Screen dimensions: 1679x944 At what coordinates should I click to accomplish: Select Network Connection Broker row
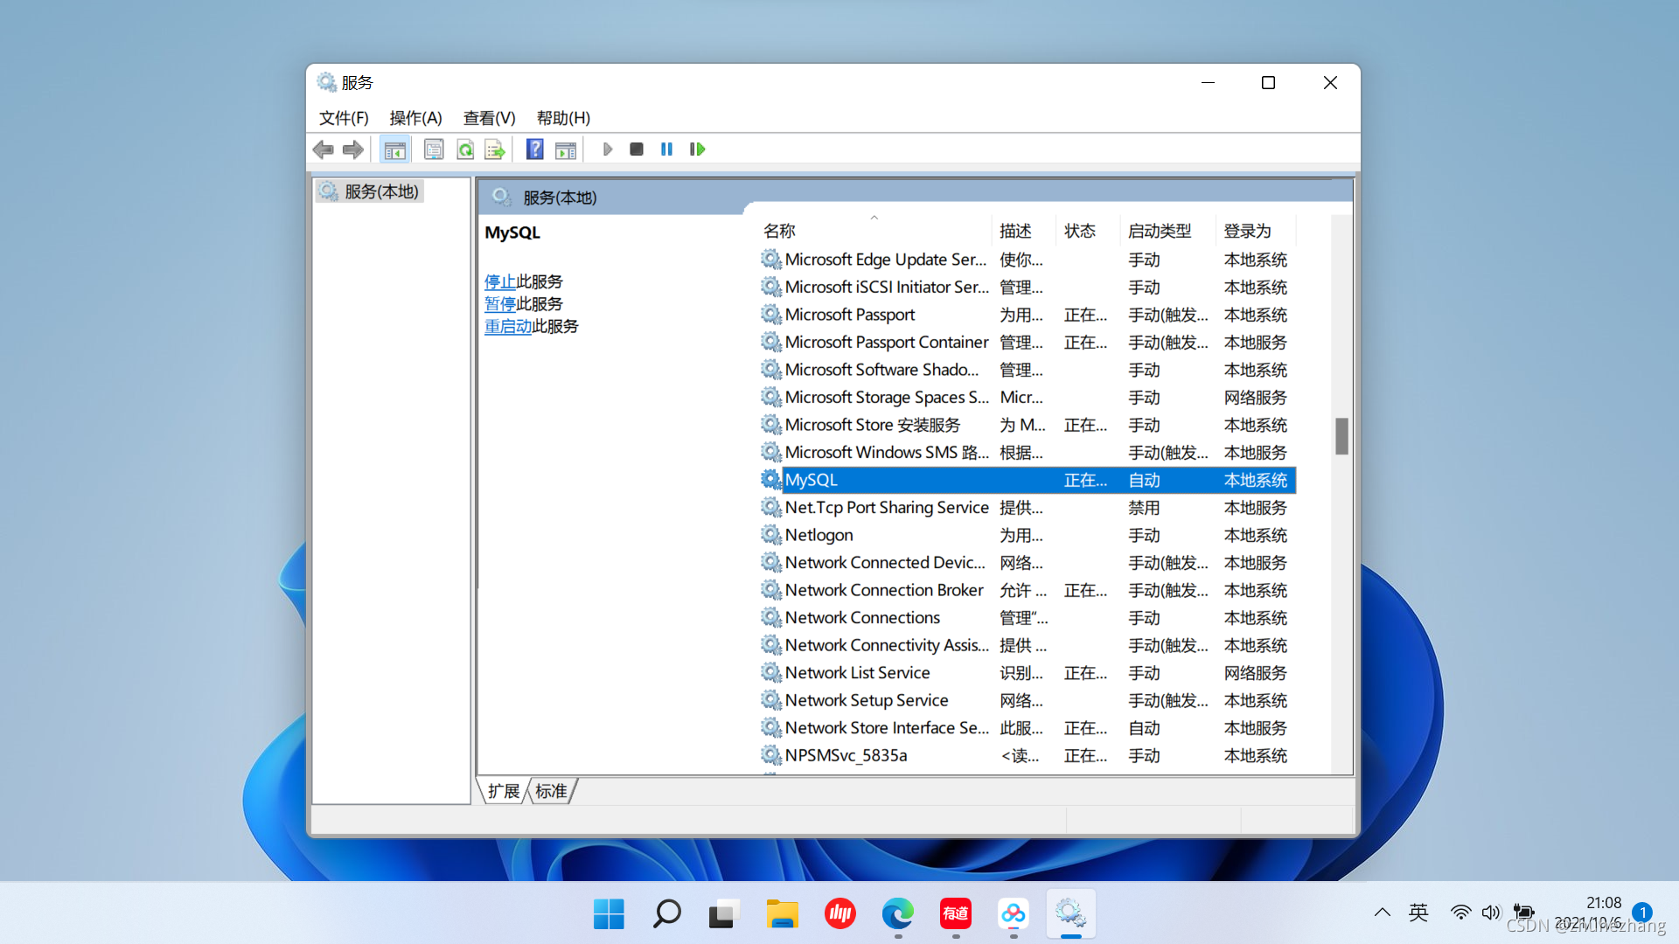pos(1028,590)
